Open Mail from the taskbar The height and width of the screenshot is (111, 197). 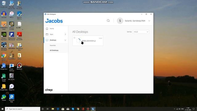click(68, 109)
